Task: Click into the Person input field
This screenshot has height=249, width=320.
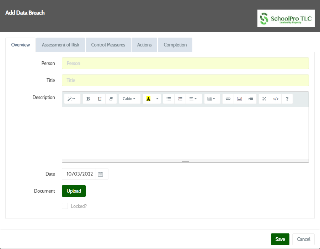Action: click(x=185, y=63)
